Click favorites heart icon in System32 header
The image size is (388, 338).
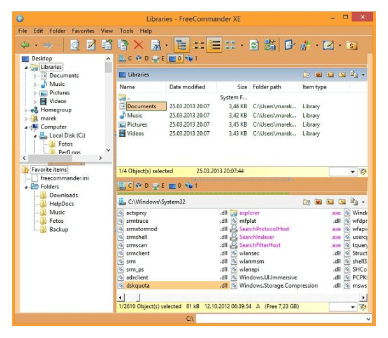pyautogui.click(x=318, y=202)
